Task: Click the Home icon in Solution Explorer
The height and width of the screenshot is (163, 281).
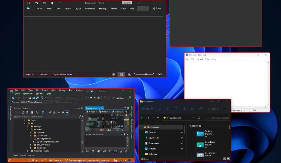Action: click(x=23, y=112)
